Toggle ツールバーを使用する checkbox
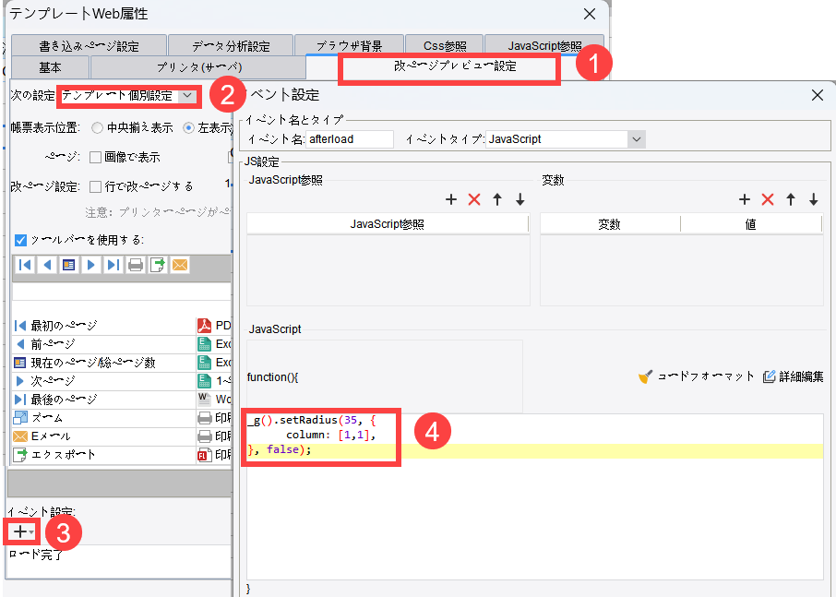This screenshot has height=597, width=836. 20,241
